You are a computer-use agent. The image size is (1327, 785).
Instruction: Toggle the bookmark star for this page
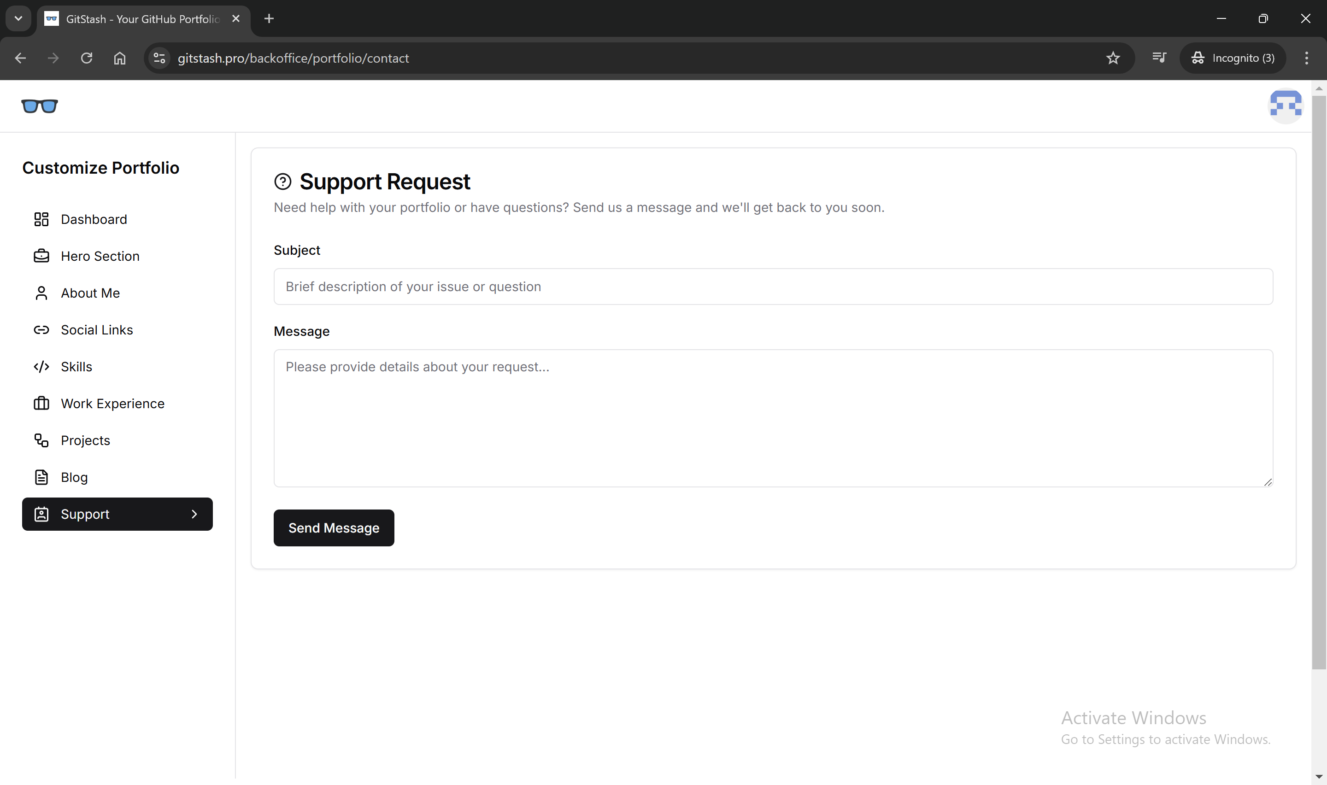tap(1113, 58)
